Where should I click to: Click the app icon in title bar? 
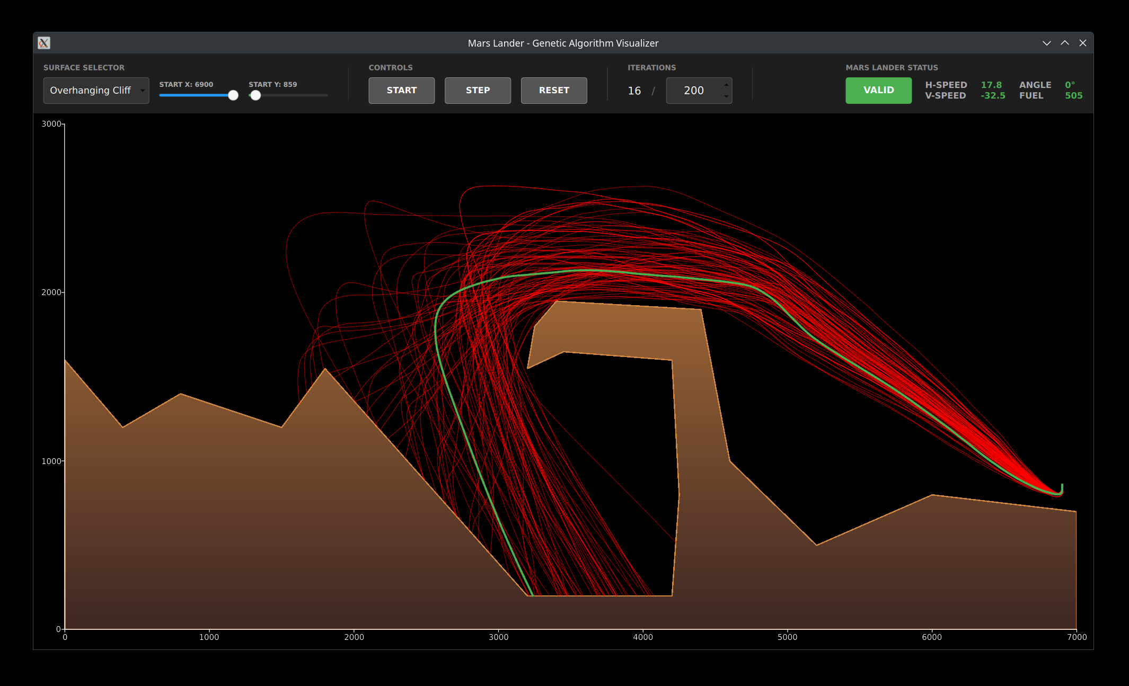(44, 43)
